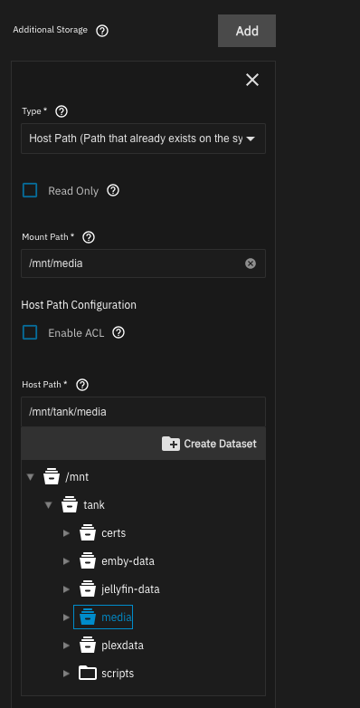Open Mount Path help icon
Image resolution: width=360 pixels, height=708 pixels.
(x=89, y=237)
